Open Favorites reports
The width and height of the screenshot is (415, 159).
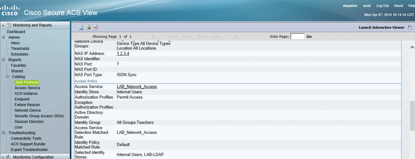pos(19,65)
